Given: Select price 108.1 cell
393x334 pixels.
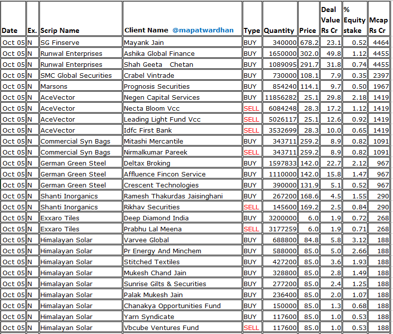Looking at the screenshot, I should point(309,76).
